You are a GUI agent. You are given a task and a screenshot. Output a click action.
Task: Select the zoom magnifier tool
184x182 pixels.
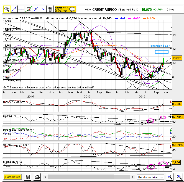click(x=7, y=9)
